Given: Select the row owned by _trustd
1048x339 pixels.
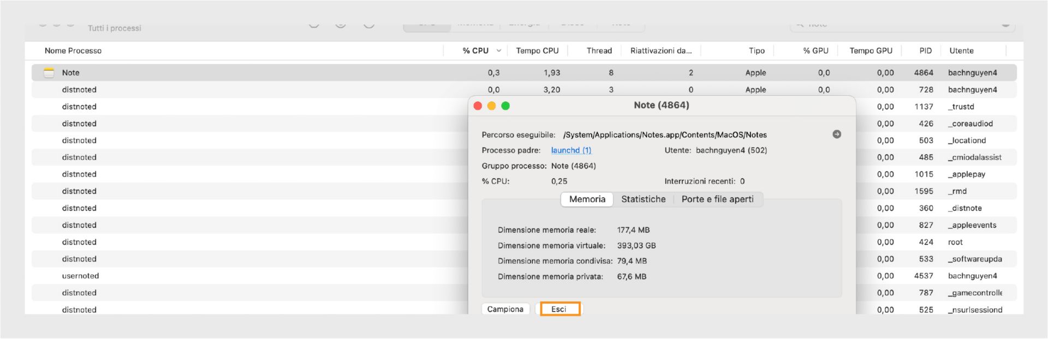Looking at the screenshot, I should [x=524, y=106].
